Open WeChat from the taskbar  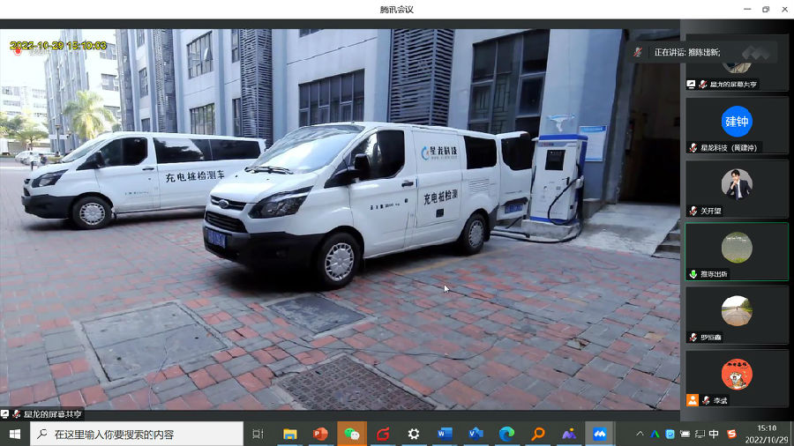coord(351,434)
